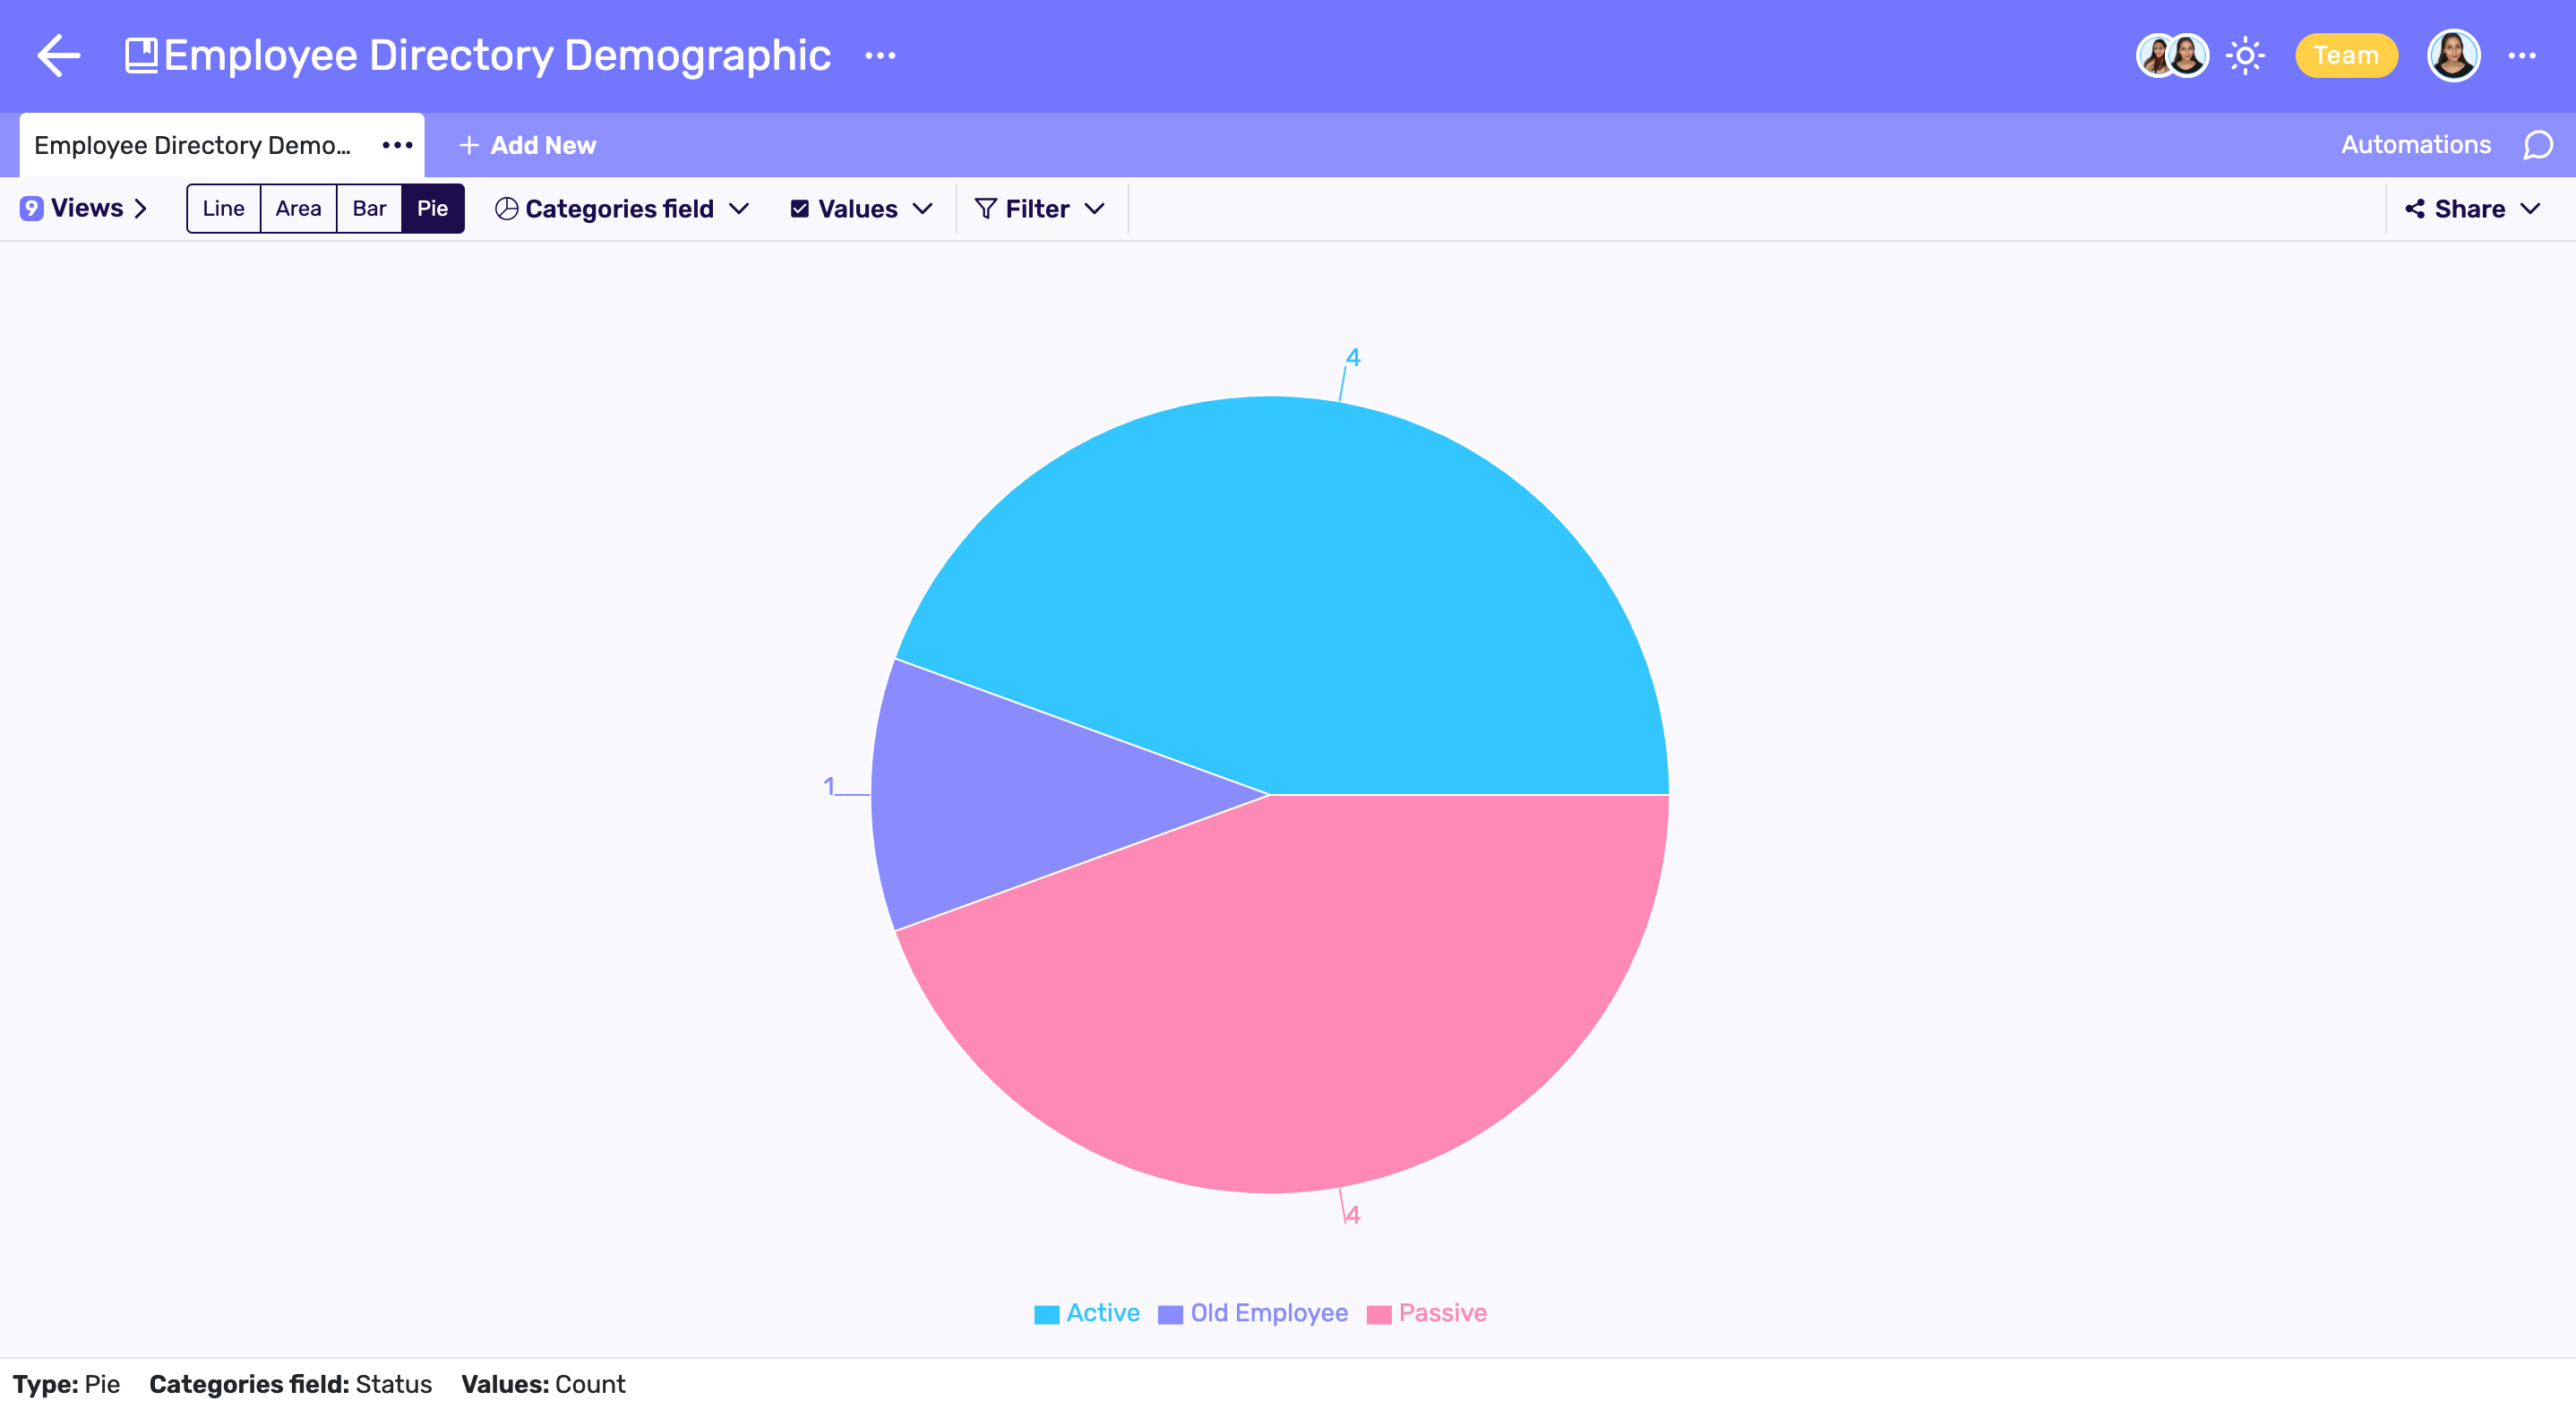Click the sun brightness toggle icon
Screen dimensions: 2576x1409
click(x=2245, y=56)
